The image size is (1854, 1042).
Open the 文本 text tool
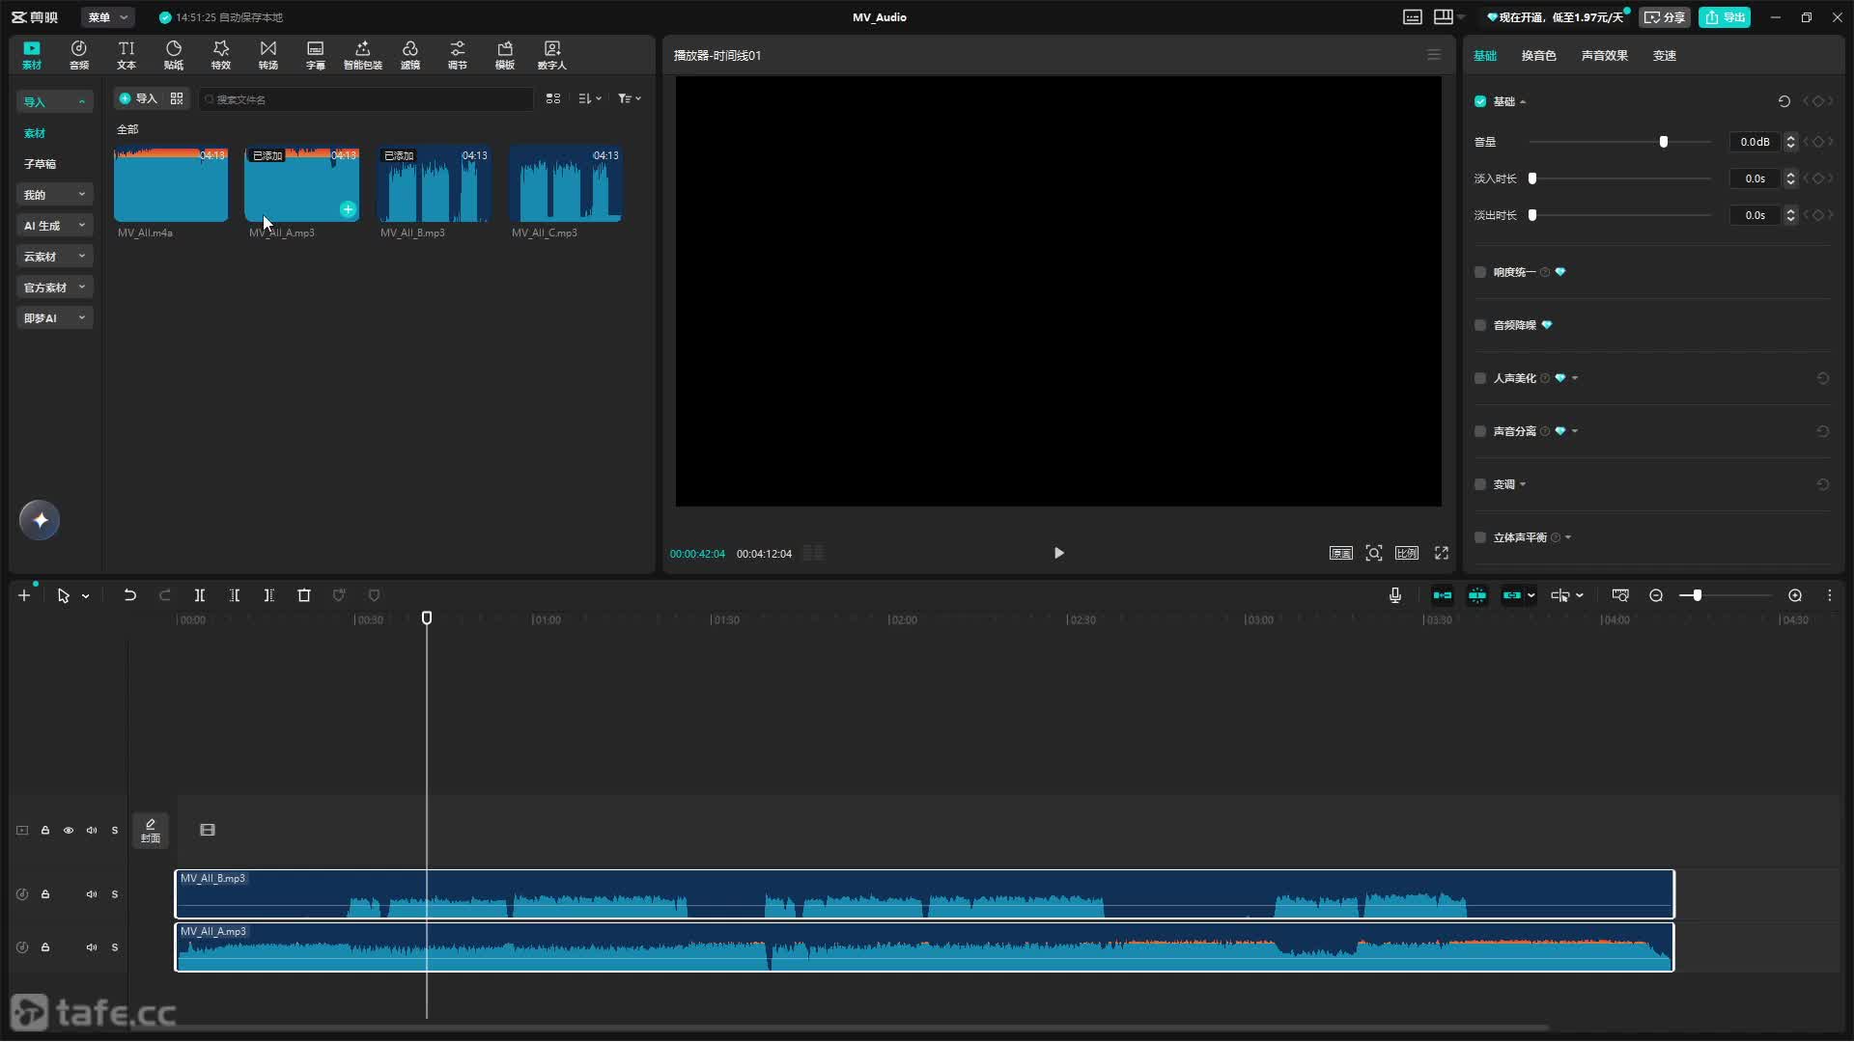(126, 55)
